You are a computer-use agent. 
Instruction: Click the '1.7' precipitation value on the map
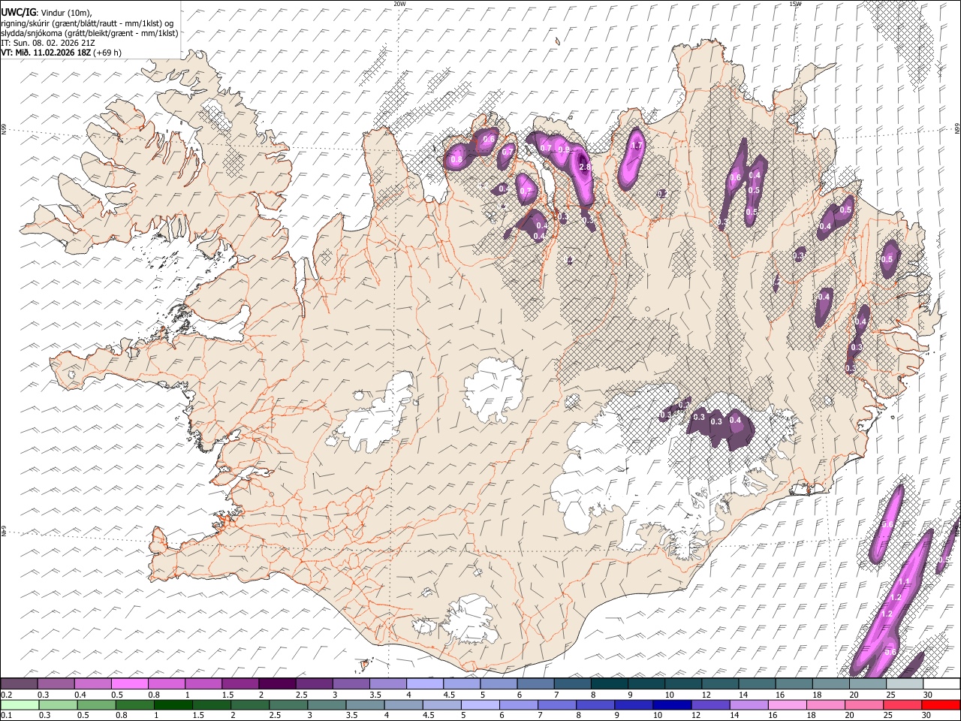tap(637, 145)
